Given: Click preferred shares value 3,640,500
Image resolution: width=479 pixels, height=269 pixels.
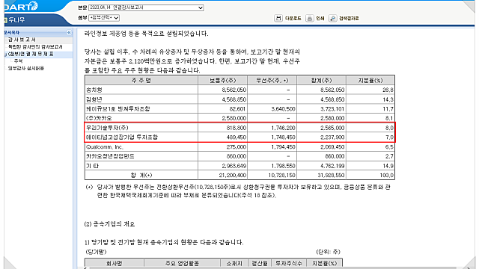Looking at the screenshot, I should point(283,109).
